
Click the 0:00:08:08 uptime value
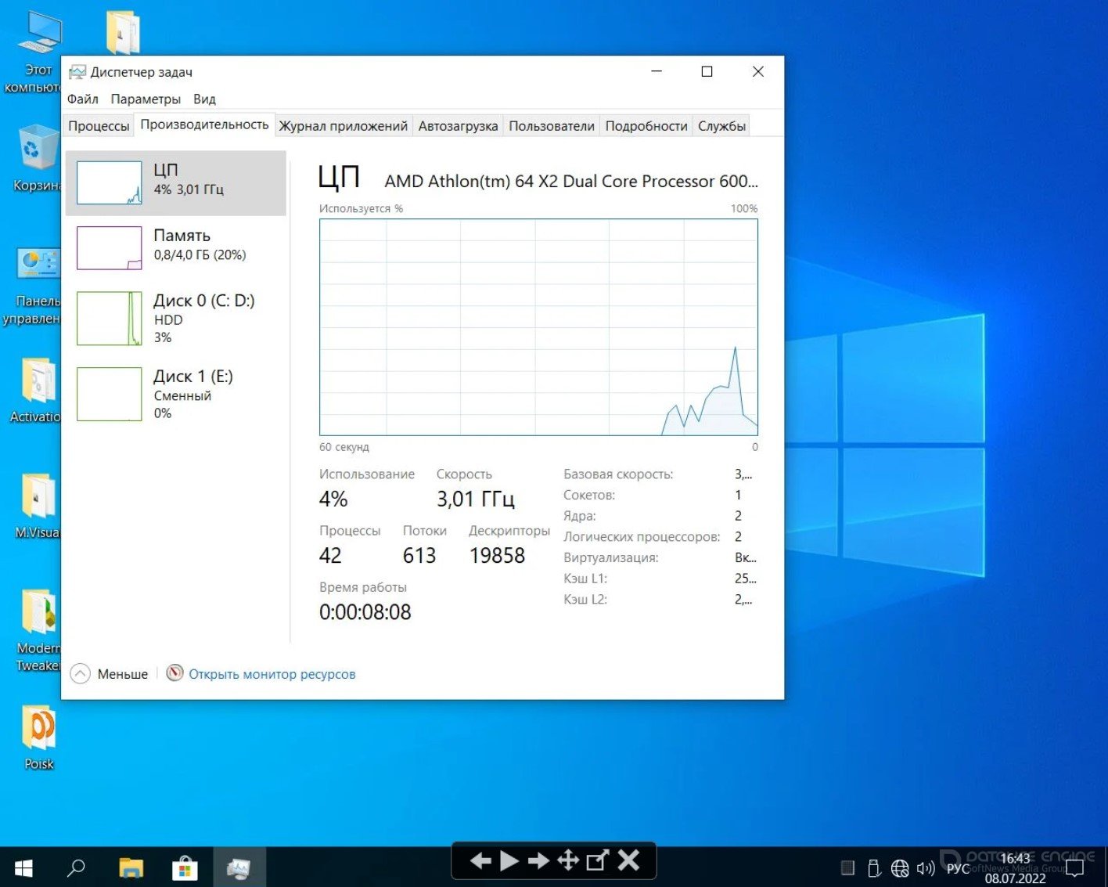point(365,611)
